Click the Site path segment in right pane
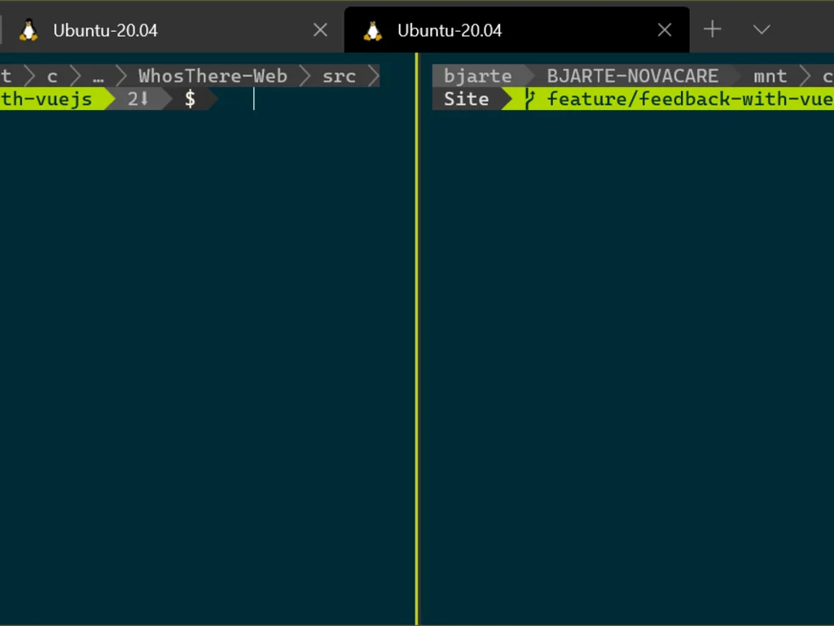Screen dimensions: 834x626 click(466, 99)
